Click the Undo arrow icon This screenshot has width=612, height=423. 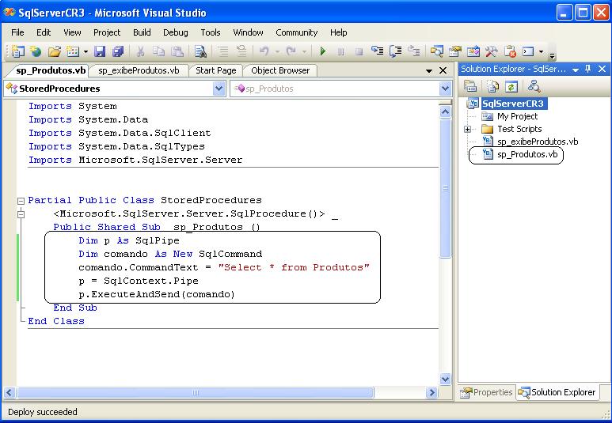(x=264, y=51)
